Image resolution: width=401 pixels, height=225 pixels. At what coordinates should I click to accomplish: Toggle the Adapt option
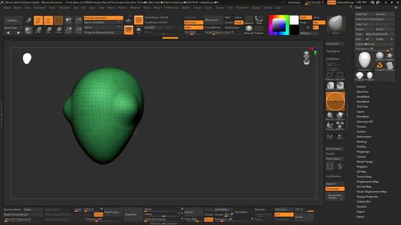pos(239,22)
